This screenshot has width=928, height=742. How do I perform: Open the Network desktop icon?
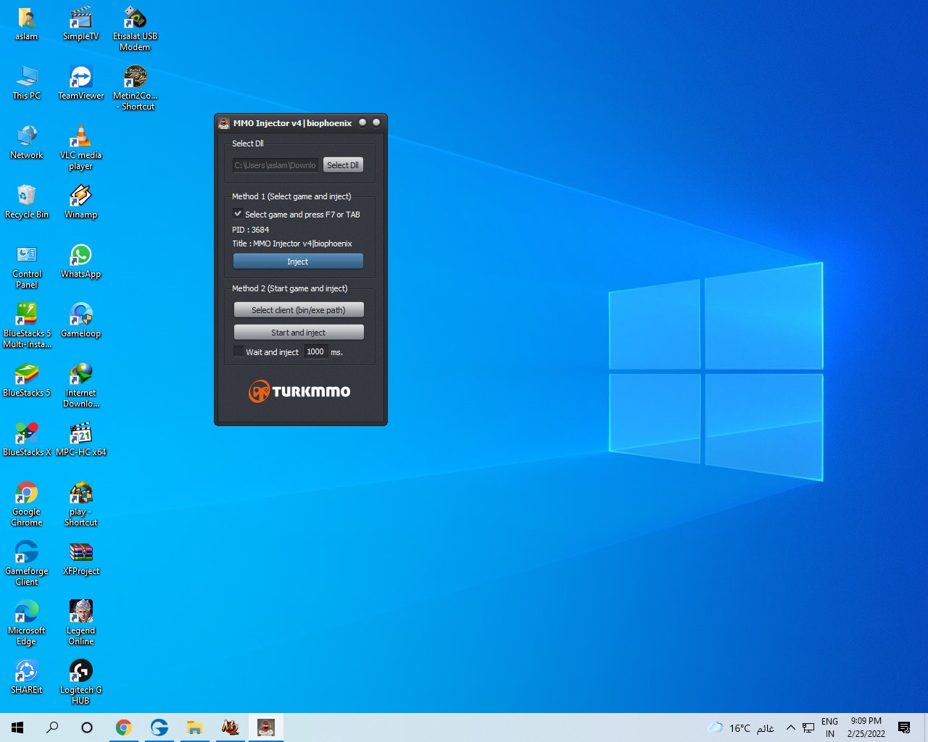(x=27, y=142)
